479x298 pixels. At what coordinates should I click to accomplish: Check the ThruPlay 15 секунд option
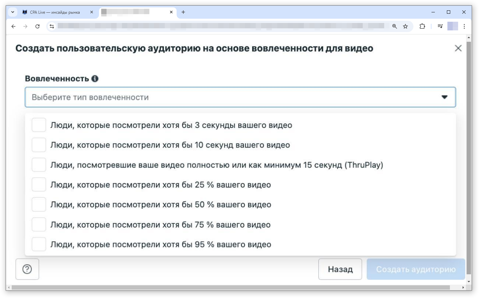click(x=39, y=165)
